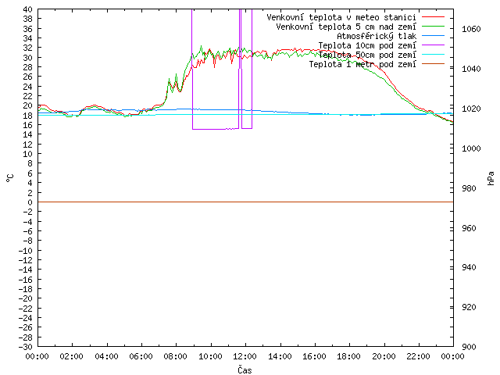This screenshot has height=375, width=500.
Task: Click blue line sample in legend
Action: (433, 36)
